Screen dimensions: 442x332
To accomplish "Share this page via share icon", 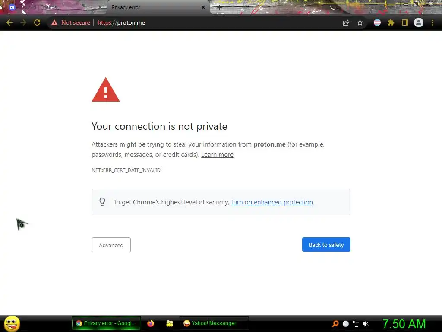I will 346,22.
